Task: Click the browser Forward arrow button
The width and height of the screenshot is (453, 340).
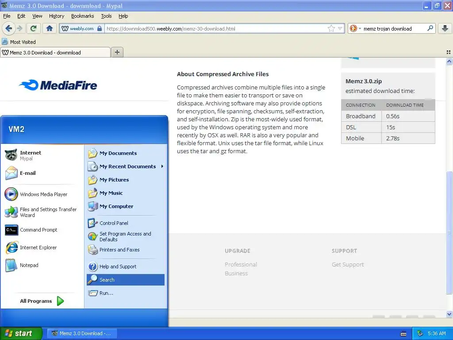Action: tap(19, 28)
